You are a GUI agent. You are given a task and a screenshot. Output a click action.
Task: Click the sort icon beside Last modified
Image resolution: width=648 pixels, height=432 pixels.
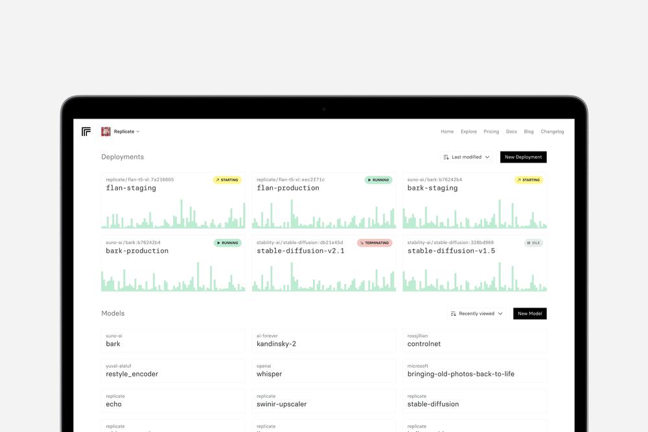click(x=446, y=157)
